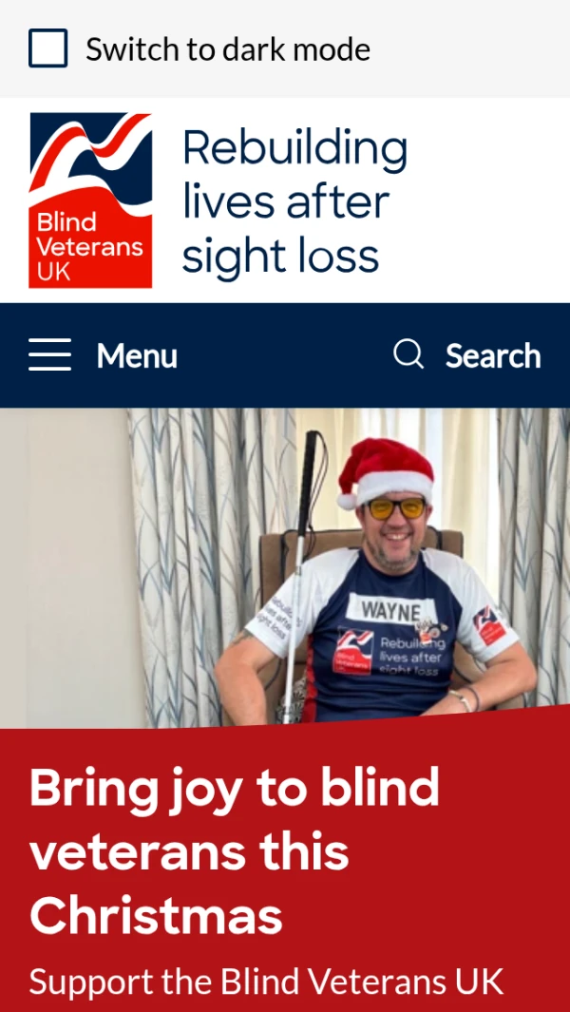Click the Blind Veterans UK logo

click(90, 200)
